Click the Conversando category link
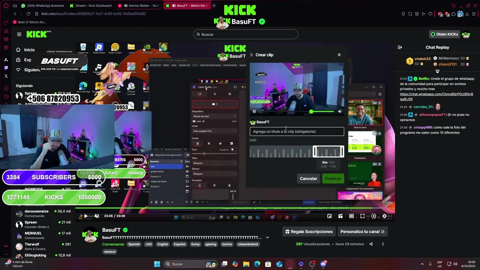Viewport: 480px width, 270px height. (x=113, y=244)
